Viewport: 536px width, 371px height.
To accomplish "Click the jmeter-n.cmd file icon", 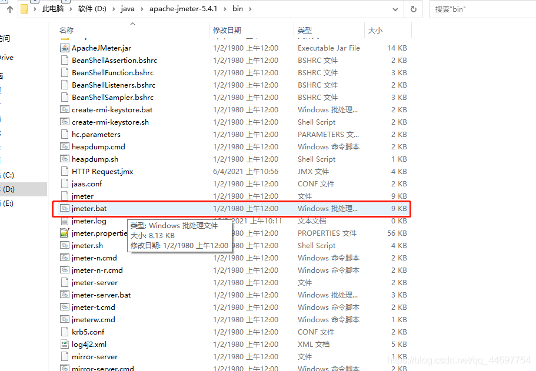I will 65,258.
